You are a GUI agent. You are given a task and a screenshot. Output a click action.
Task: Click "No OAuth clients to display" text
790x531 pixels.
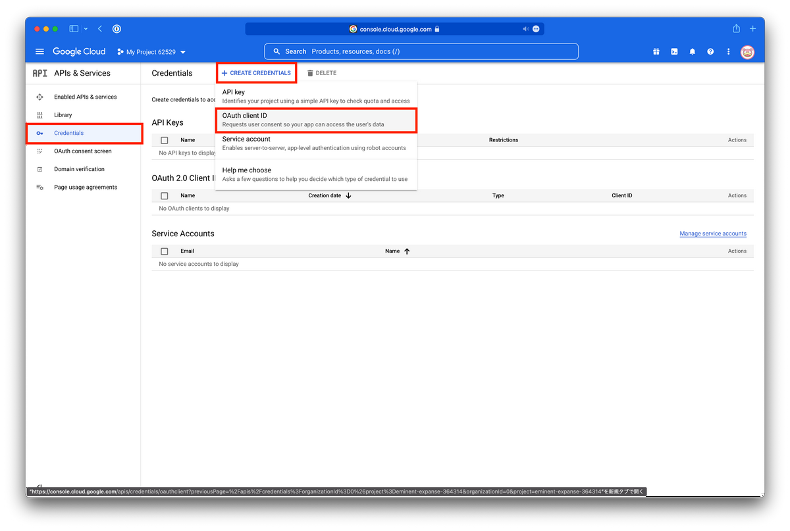194,209
